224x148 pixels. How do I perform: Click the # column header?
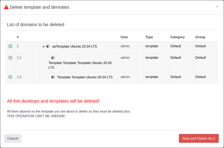click(18, 37)
